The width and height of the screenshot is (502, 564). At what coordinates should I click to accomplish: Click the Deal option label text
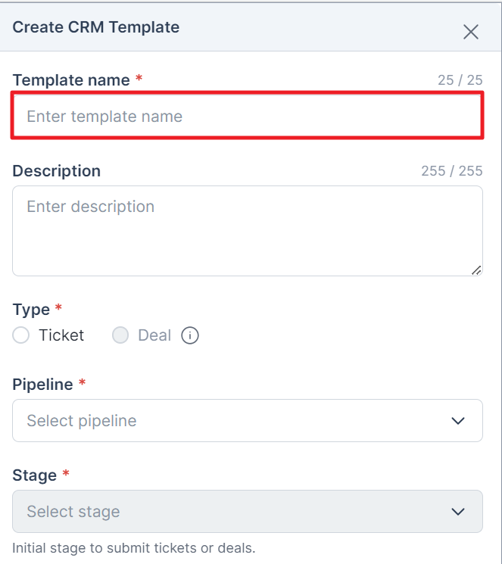point(154,335)
